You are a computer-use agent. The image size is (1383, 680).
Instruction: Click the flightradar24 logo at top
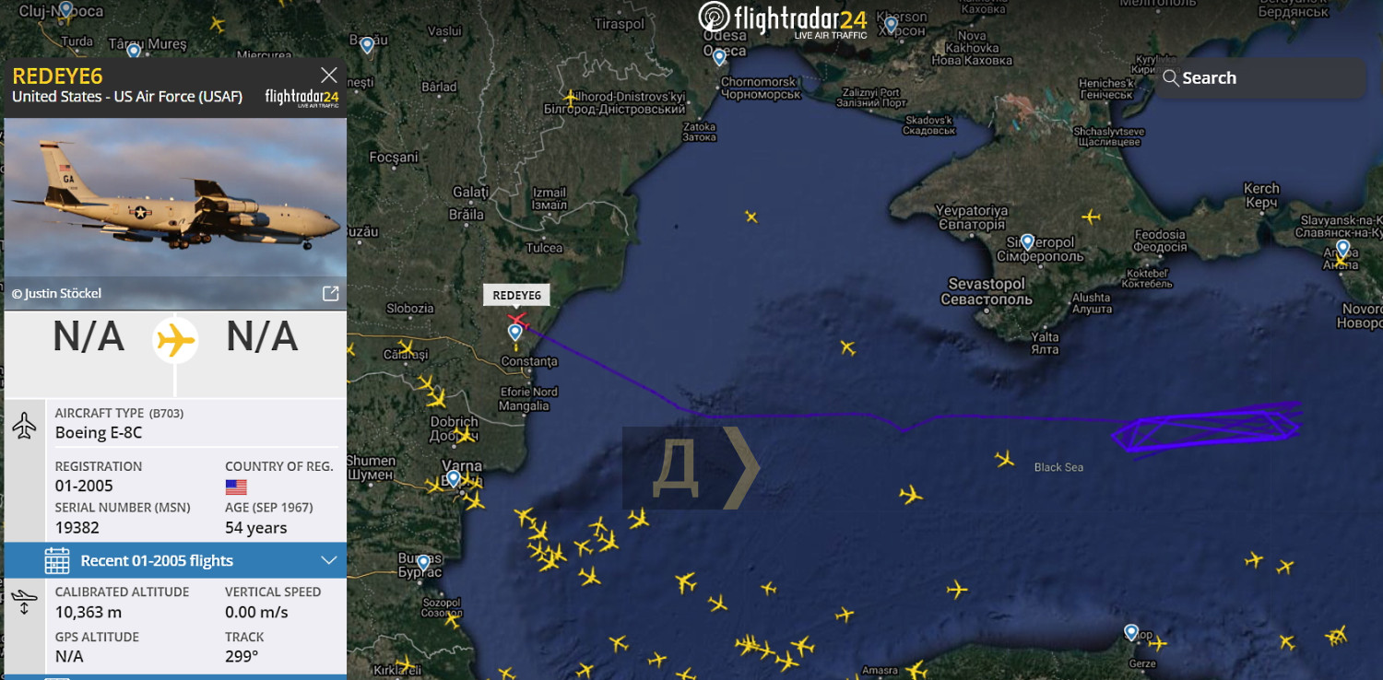click(x=783, y=20)
